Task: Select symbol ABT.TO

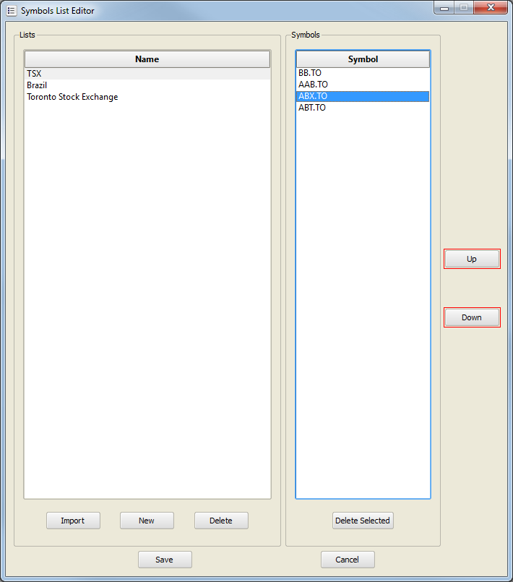Action: click(x=312, y=108)
